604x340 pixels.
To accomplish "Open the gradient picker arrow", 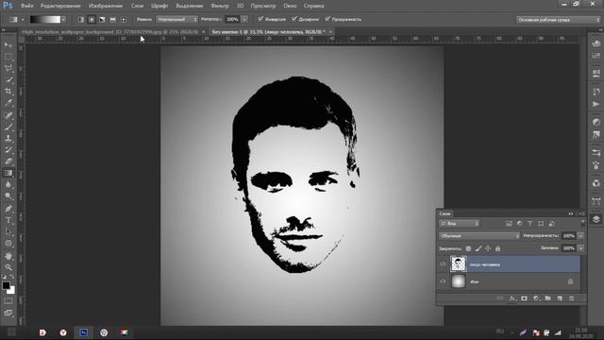I will tap(63, 19).
